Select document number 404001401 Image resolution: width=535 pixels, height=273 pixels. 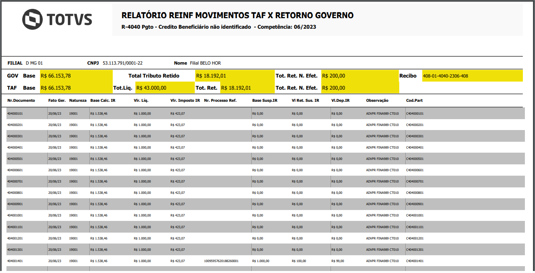(15, 261)
